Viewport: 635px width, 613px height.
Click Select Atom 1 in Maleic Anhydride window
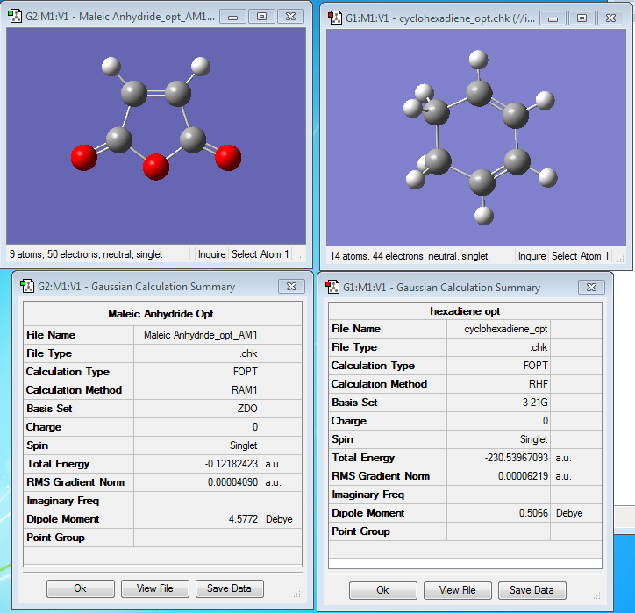click(260, 254)
